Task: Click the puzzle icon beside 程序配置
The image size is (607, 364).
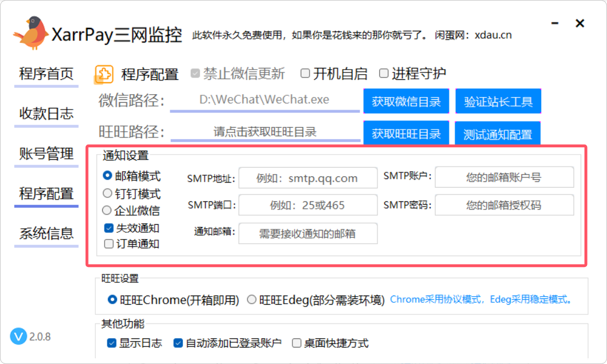Action: click(103, 74)
